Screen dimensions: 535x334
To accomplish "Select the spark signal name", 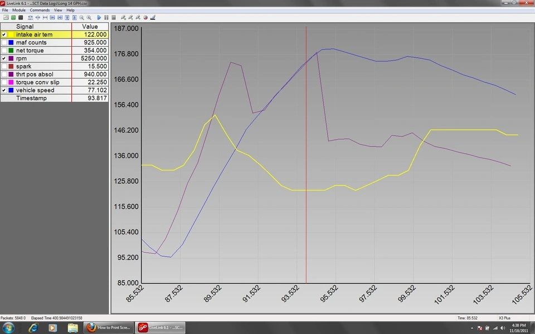I will point(23,66).
